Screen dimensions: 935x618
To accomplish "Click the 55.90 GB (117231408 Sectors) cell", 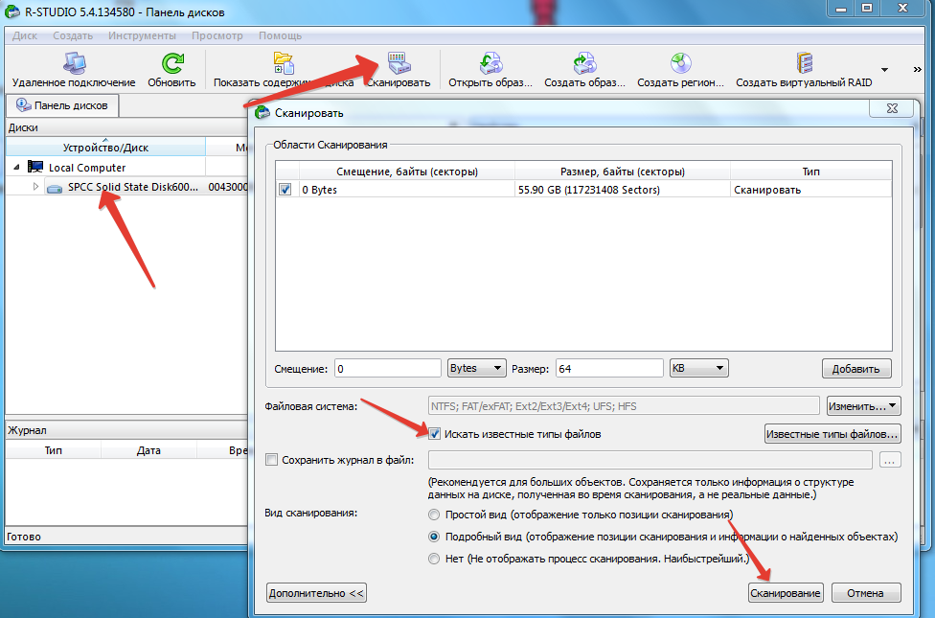I will 623,190.
